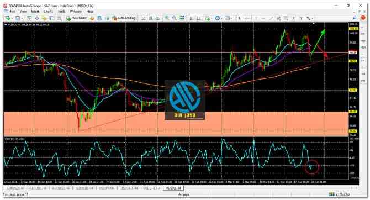Screen dimensions: 370x200
Task: Open the Templates icon
Action: tap(227, 18)
